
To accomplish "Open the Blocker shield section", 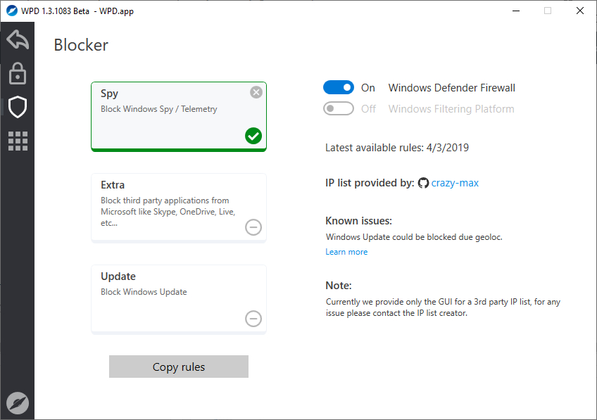I will click(18, 107).
